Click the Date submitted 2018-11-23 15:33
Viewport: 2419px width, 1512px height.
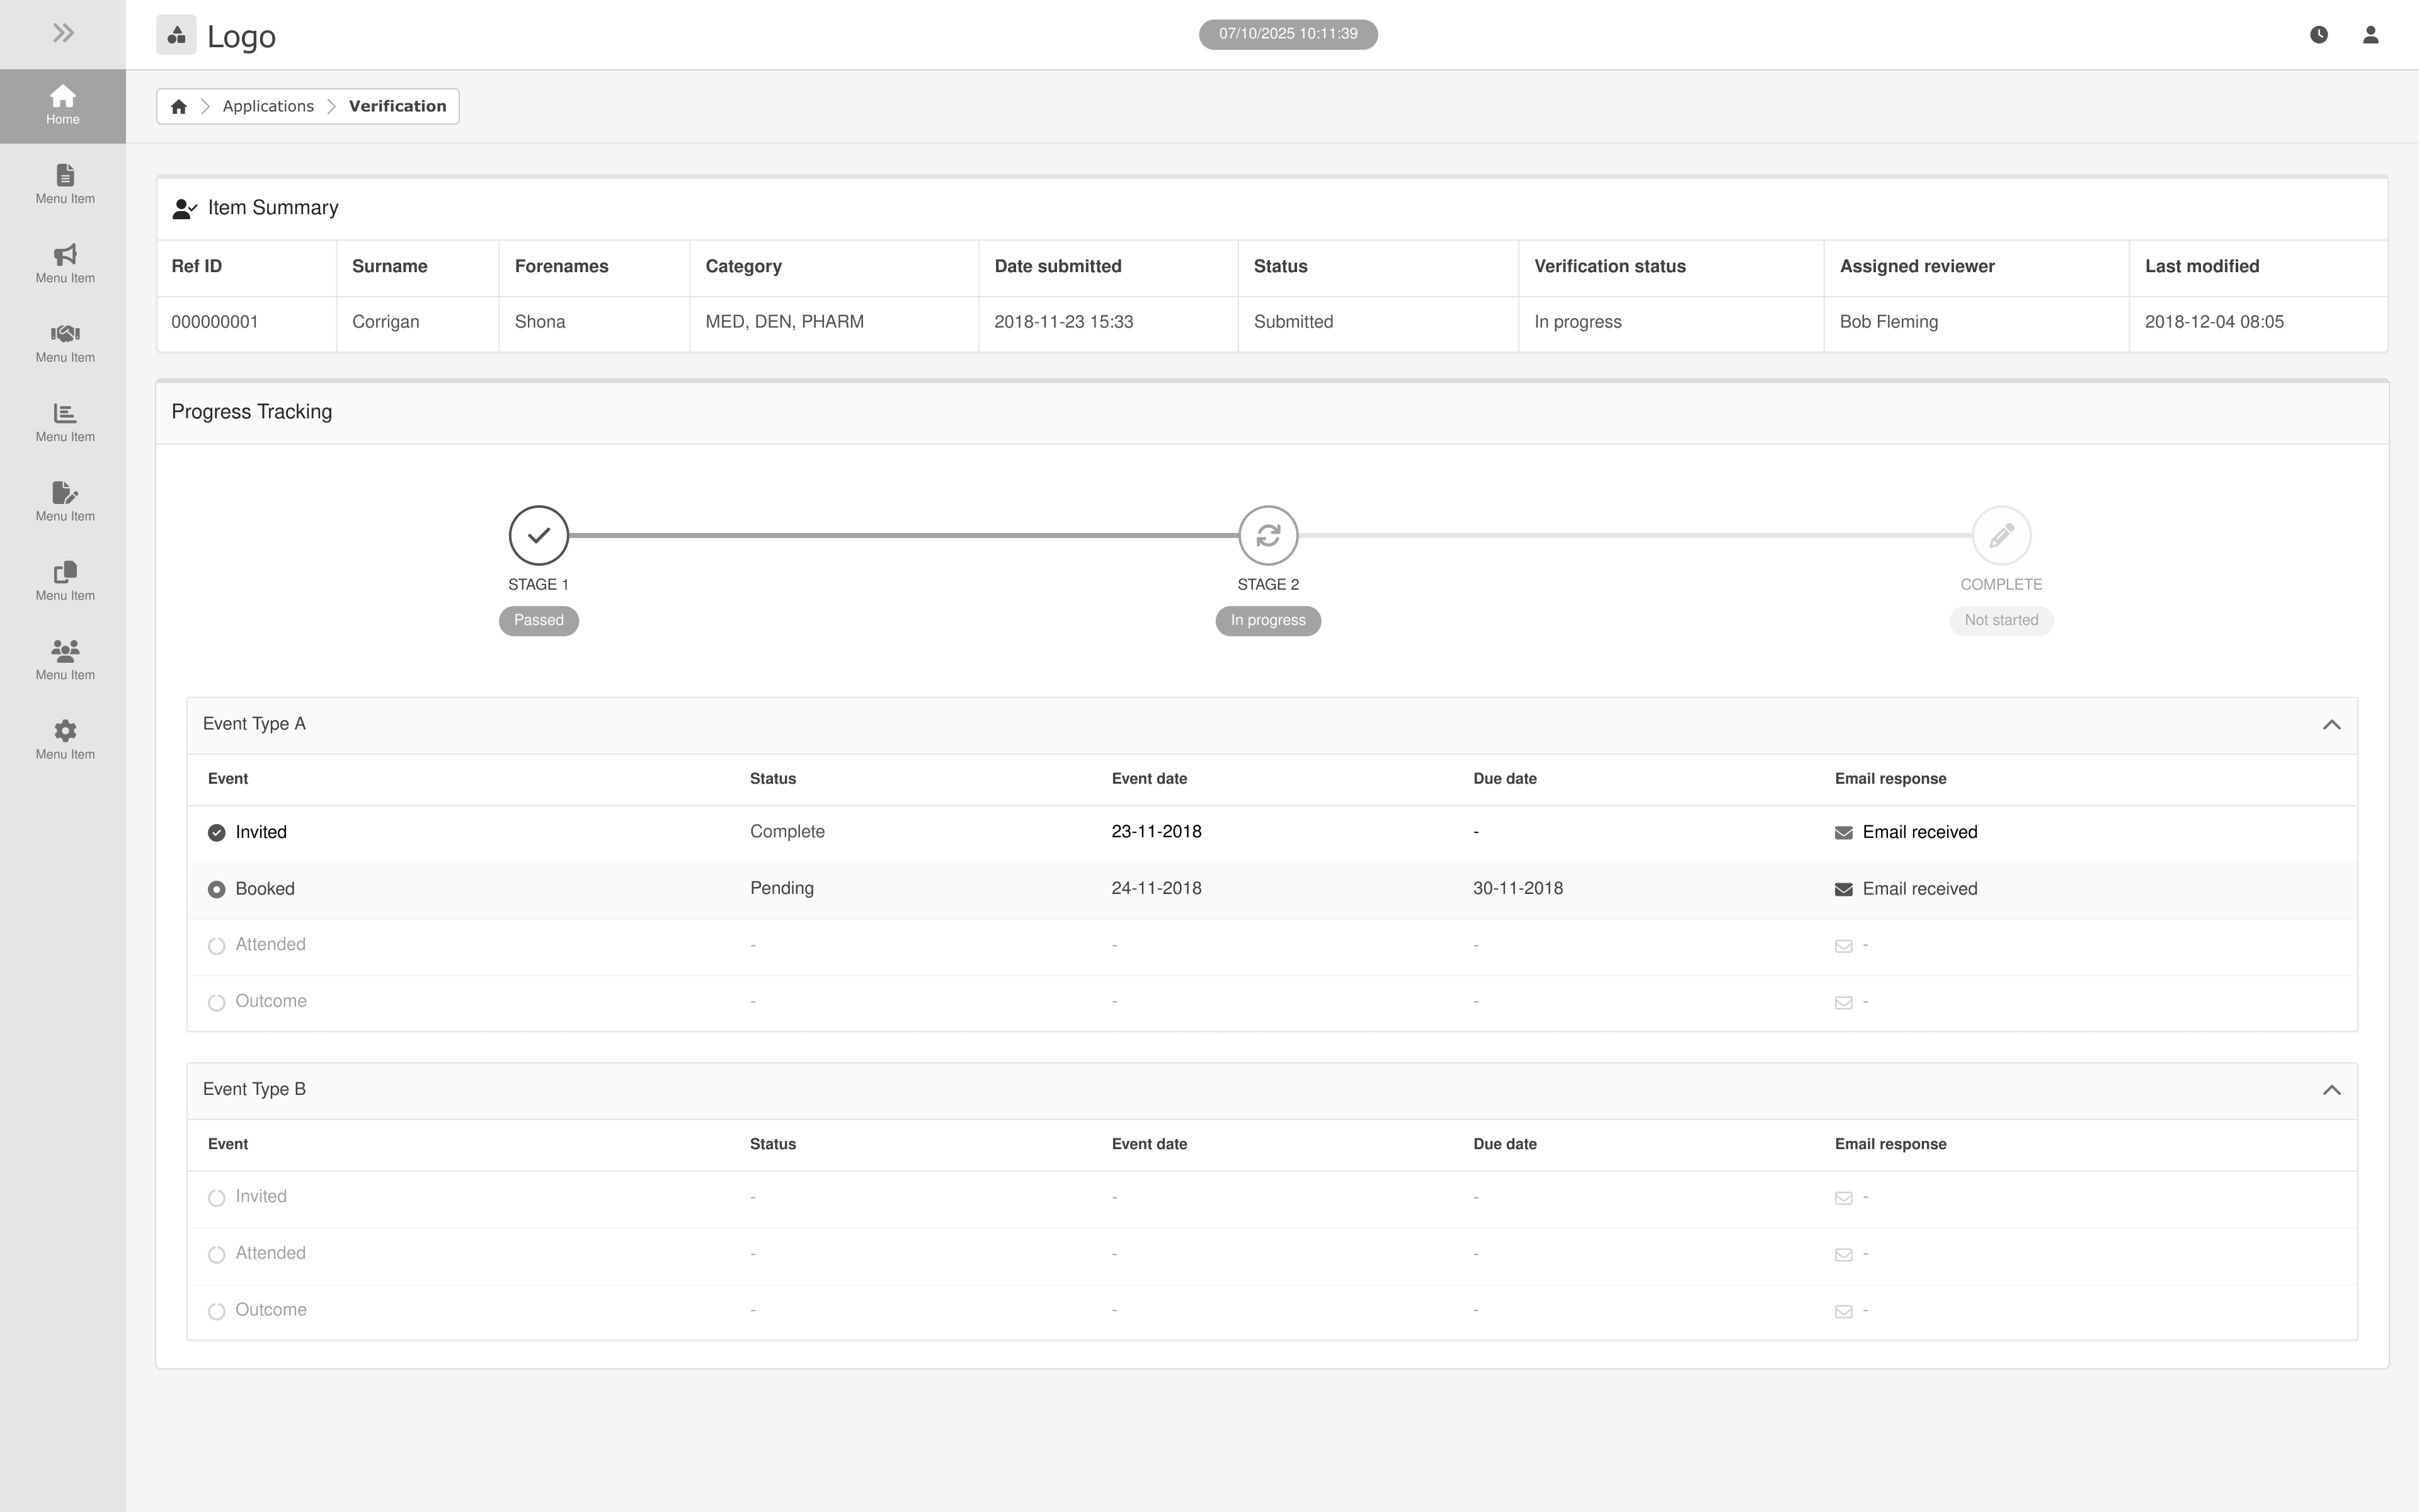point(1063,322)
